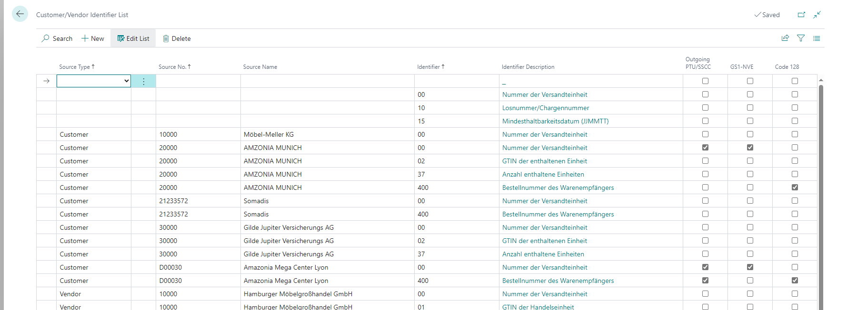Screen dimensions: 847x310
Task: Delete the selected row
Action: click(x=177, y=38)
